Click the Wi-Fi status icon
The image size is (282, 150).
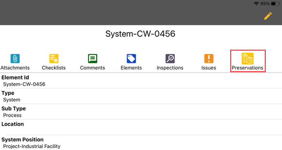pyautogui.click(x=256, y=4)
